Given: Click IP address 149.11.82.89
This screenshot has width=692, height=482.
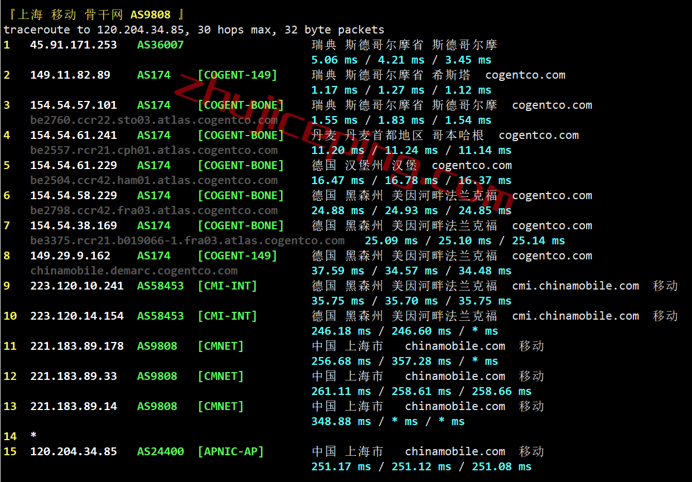Looking at the screenshot, I should point(70,75).
